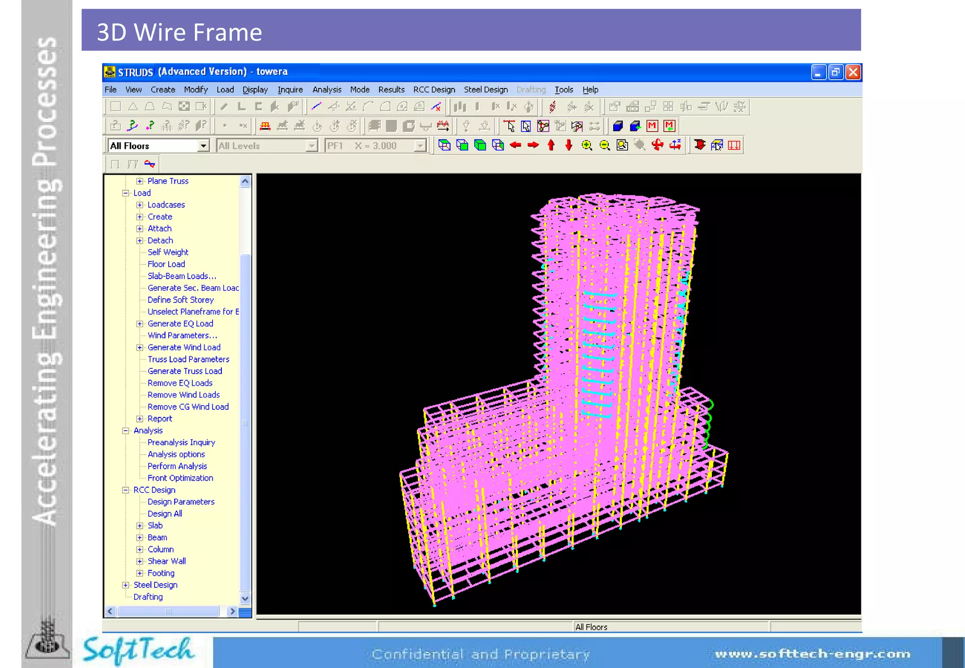Open the Analysis menu
965x668 pixels.
coord(327,90)
